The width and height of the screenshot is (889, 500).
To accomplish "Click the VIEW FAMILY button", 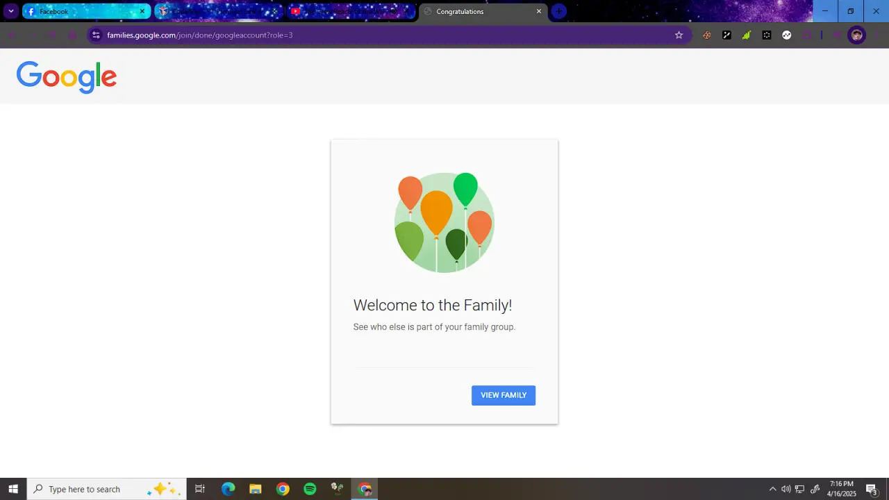I will pos(504,395).
